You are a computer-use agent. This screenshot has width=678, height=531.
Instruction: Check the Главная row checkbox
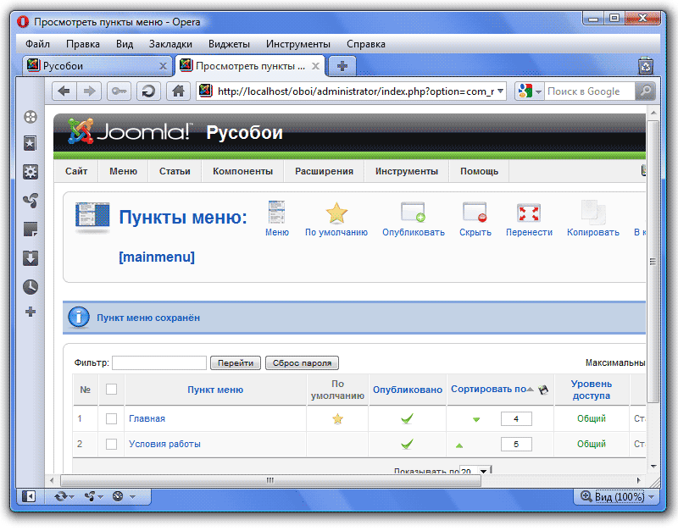[x=111, y=418]
